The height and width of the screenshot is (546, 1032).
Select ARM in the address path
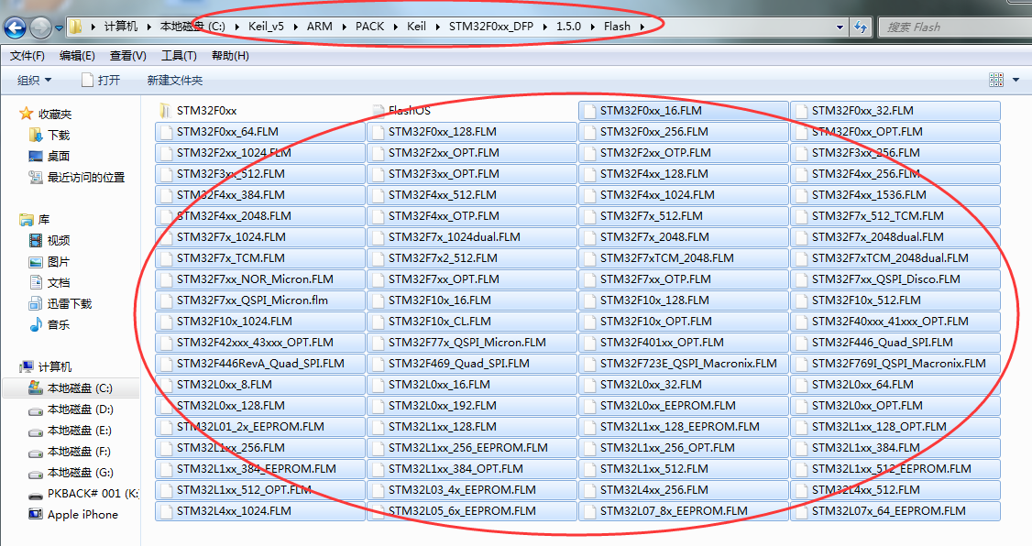point(319,27)
